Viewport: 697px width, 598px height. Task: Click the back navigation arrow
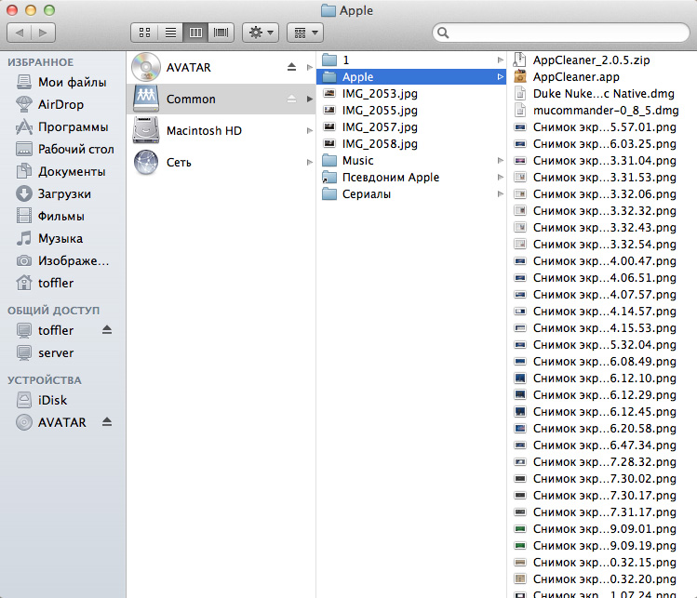coord(20,33)
